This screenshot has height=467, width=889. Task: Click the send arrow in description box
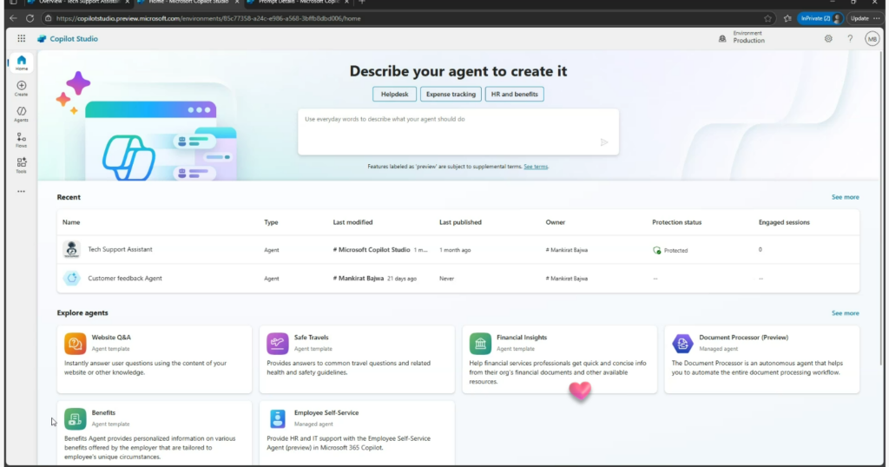pyautogui.click(x=604, y=142)
